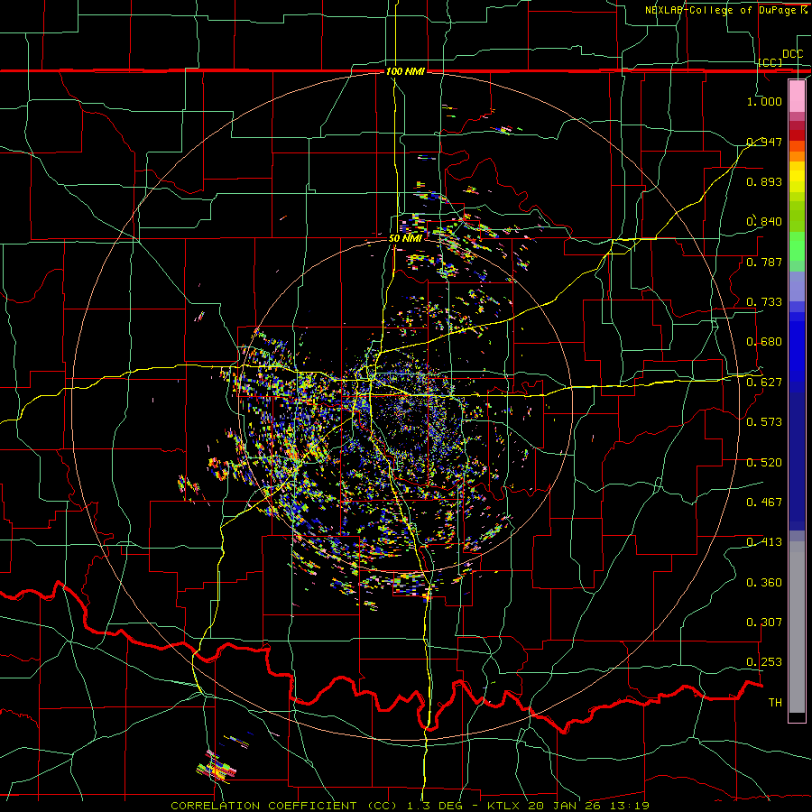The height and width of the screenshot is (812, 812).
Task: Click the DCC label above the color scale
Action: tap(793, 54)
